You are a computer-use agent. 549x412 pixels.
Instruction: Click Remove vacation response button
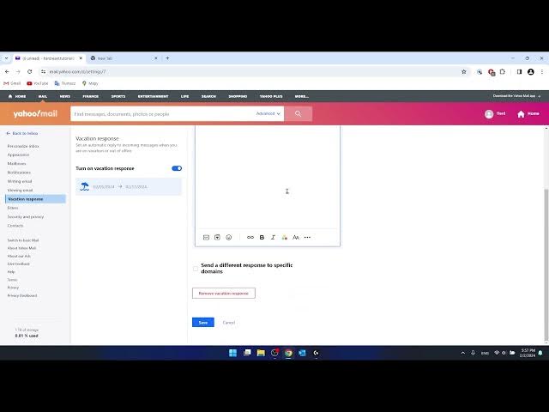point(224,294)
